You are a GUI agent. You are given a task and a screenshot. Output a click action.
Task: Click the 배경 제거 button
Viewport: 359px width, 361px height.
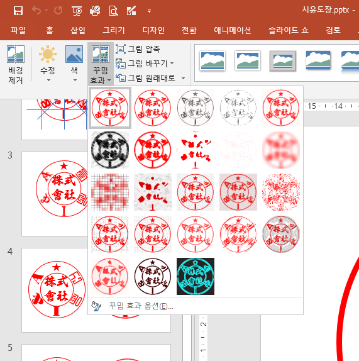[x=16, y=64]
